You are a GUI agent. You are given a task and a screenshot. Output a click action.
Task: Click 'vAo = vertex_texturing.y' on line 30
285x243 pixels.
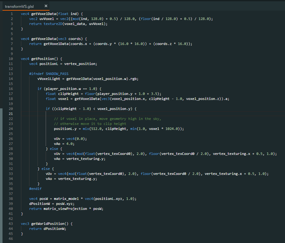point(79,159)
